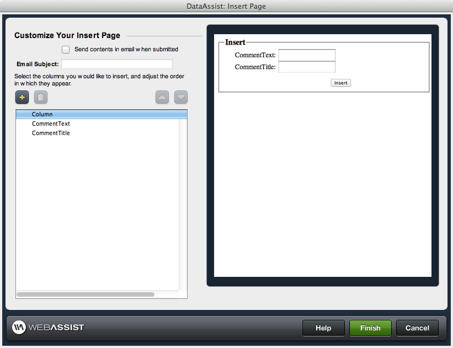
Task: Cancel the Insert Page setup
Action: pyautogui.click(x=417, y=328)
